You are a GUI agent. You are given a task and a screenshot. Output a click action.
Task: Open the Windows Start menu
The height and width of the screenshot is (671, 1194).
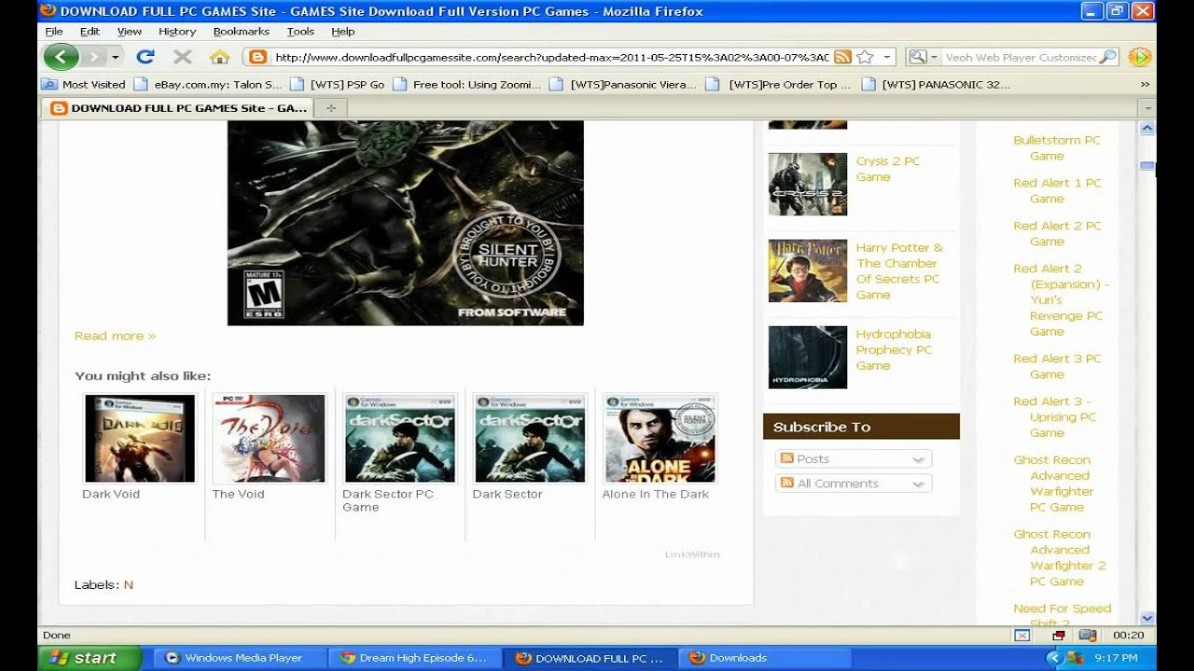(89, 658)
